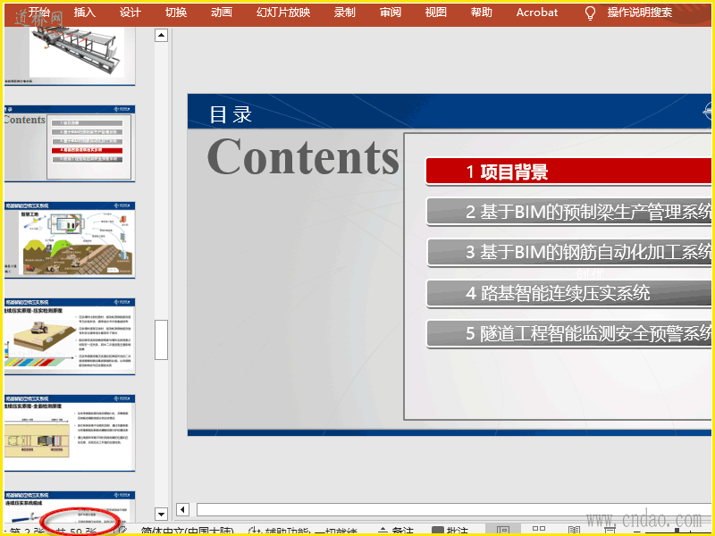This screenshot has height=536, width=715.
Task: Switch to the 切换 tab
Action: click(176, 13)
